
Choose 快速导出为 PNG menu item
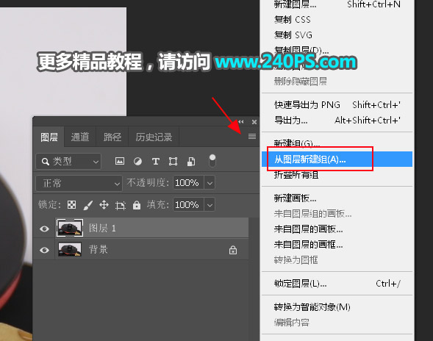337,105
